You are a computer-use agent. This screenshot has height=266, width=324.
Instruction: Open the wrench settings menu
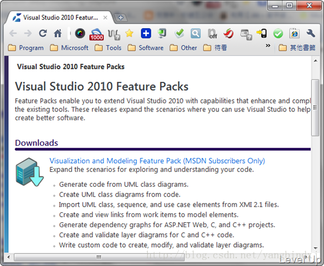click(x=311, y=33)
